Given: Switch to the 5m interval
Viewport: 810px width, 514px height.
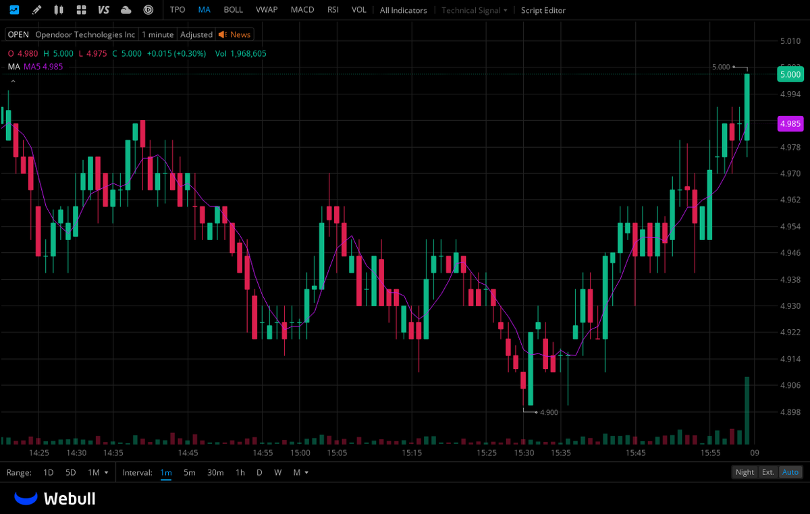Looking at the screenshot, I should [190, 472].
